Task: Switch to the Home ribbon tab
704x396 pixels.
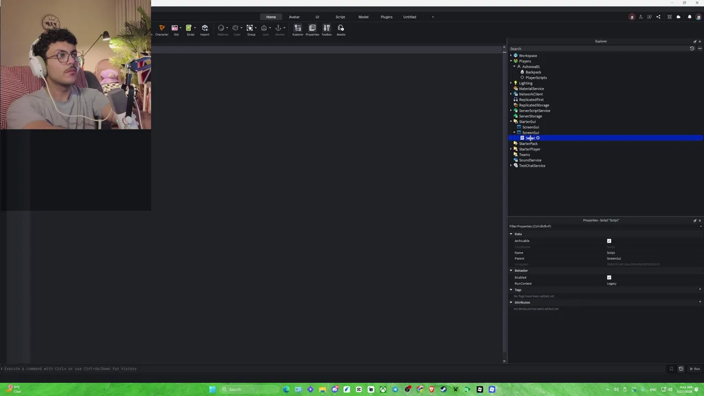Action: pyautogui.click(x=271, y=17)
